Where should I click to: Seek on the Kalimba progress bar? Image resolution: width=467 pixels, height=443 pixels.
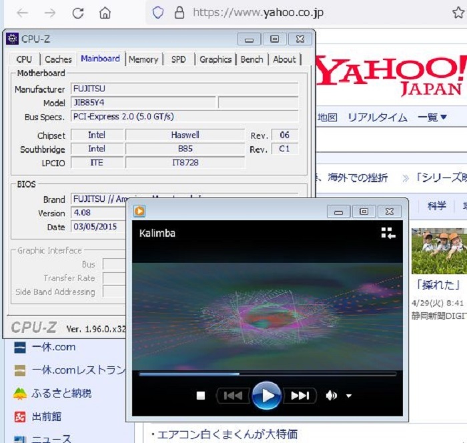tap(268, 374)
